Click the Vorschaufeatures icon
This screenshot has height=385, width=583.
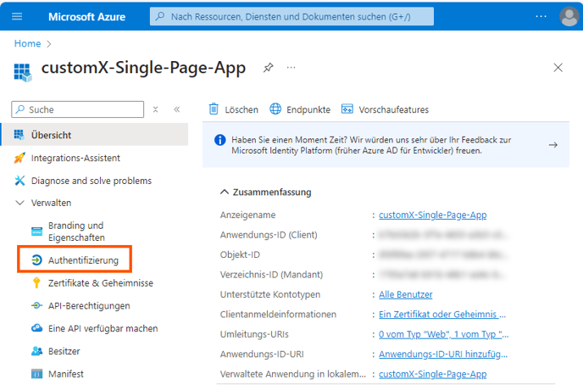tap(347, 109)
